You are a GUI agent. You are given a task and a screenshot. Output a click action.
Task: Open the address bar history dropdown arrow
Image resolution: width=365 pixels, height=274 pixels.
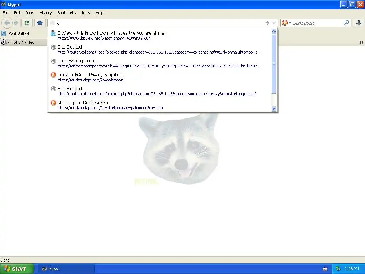[x=274, y=23]
